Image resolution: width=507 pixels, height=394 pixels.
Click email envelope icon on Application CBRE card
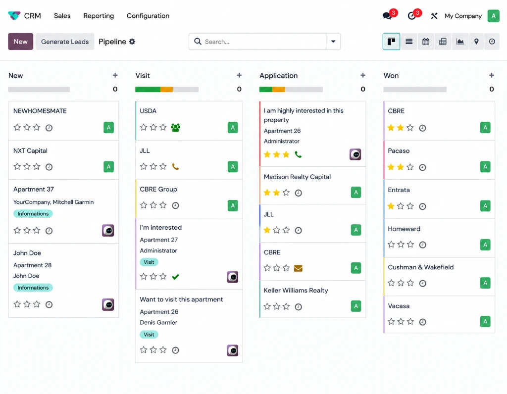coord(298,268)
